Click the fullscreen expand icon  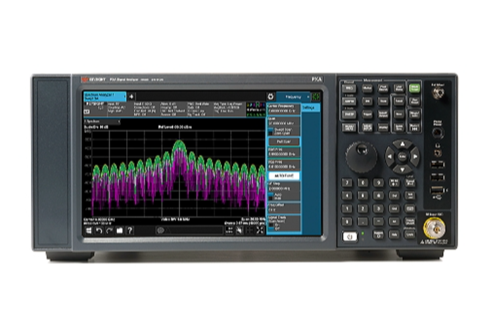point(260,231)
